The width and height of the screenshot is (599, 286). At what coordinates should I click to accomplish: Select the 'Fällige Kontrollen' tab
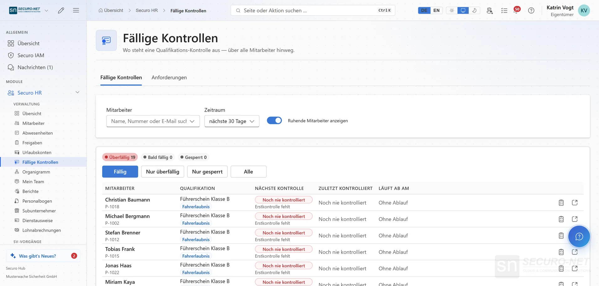point(121,78)
